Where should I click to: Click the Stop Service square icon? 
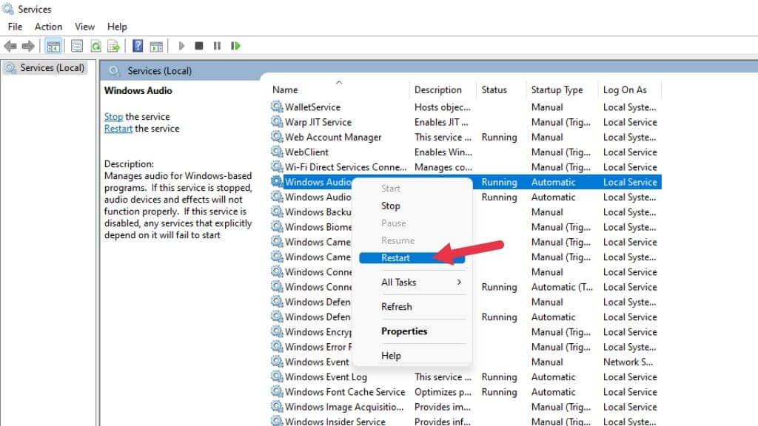pyautogui.click(x=198, y=46)
